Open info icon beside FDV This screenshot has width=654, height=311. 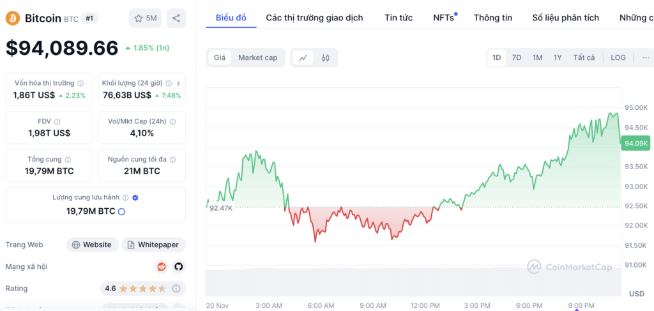click(57, 122)
